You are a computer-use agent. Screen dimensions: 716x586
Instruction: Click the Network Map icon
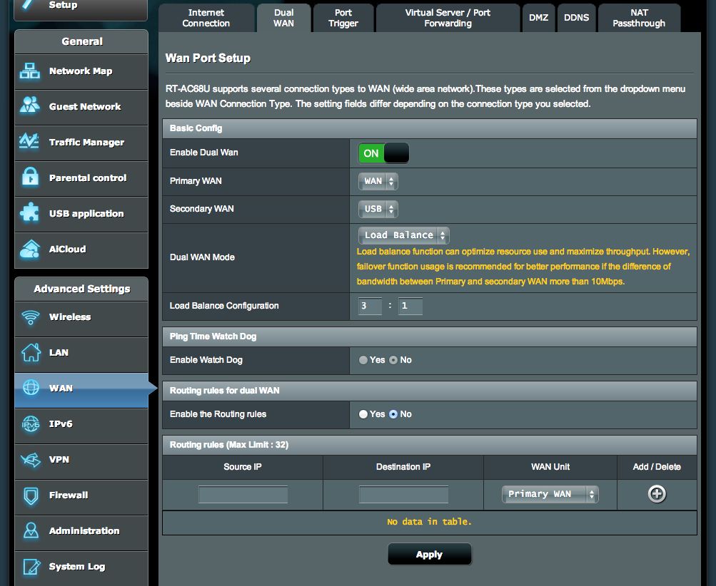pos(30,71)
